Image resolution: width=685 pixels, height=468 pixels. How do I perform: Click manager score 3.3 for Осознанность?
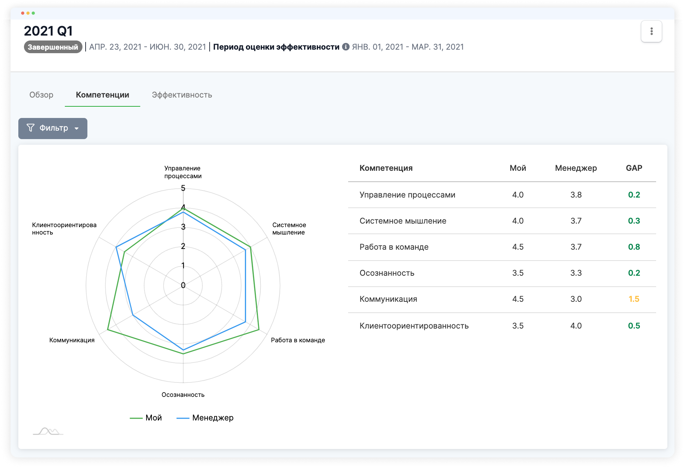click(576, 273)
